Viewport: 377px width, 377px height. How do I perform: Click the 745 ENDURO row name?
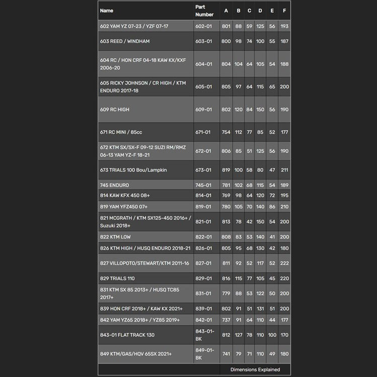pyautogui.click(x=115, y=185)
